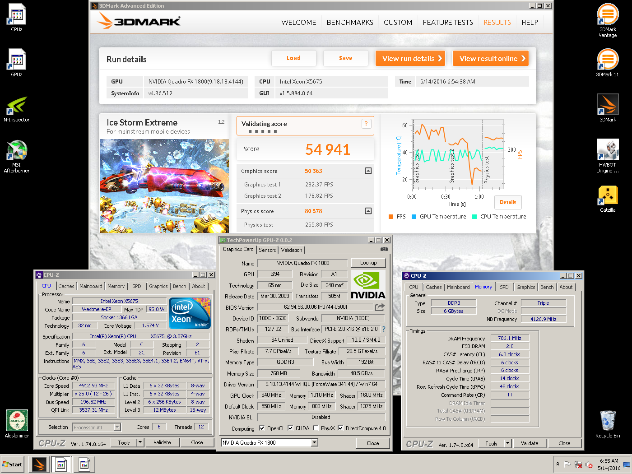Open the GPUz desktop shortcut
This screenshot has width=632, height=474.
pyautogui.click(x=17, y=62)
